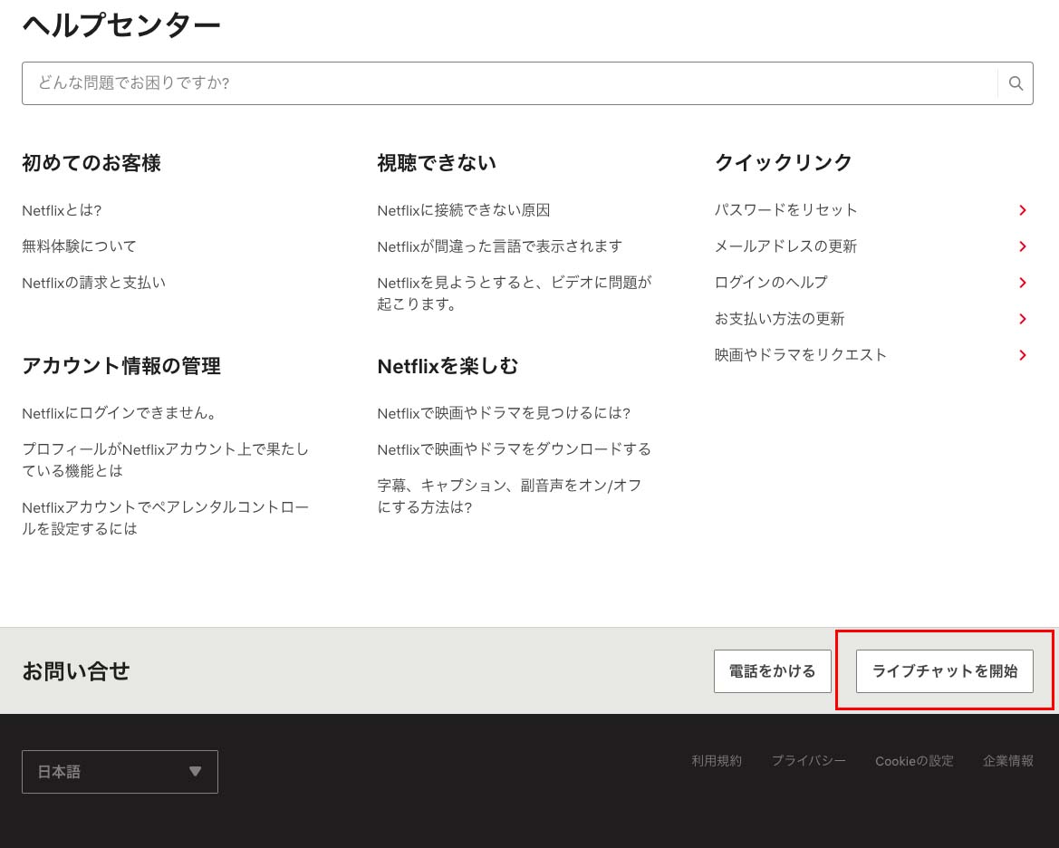Click the ライブチャットを開始 button
This screenshot has height=848, width=1059.
pos(944,671)
